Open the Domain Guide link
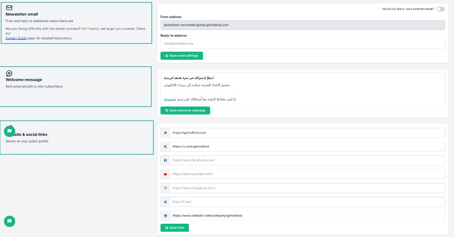 [16, 38]
